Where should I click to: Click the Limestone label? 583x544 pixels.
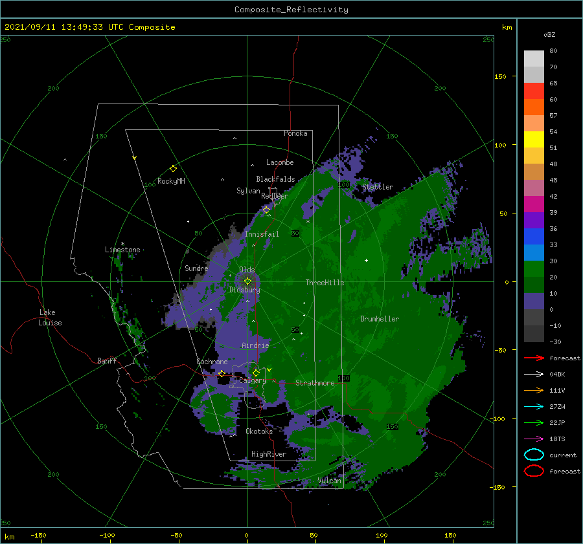coord(122,250)
